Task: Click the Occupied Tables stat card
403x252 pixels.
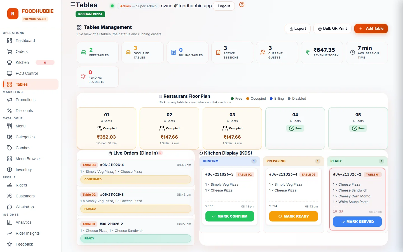Action: [142, 52]
